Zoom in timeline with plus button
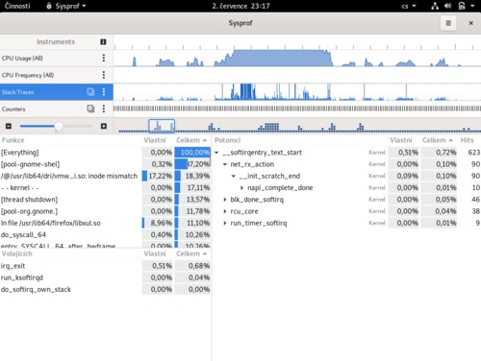 [104, 126]
